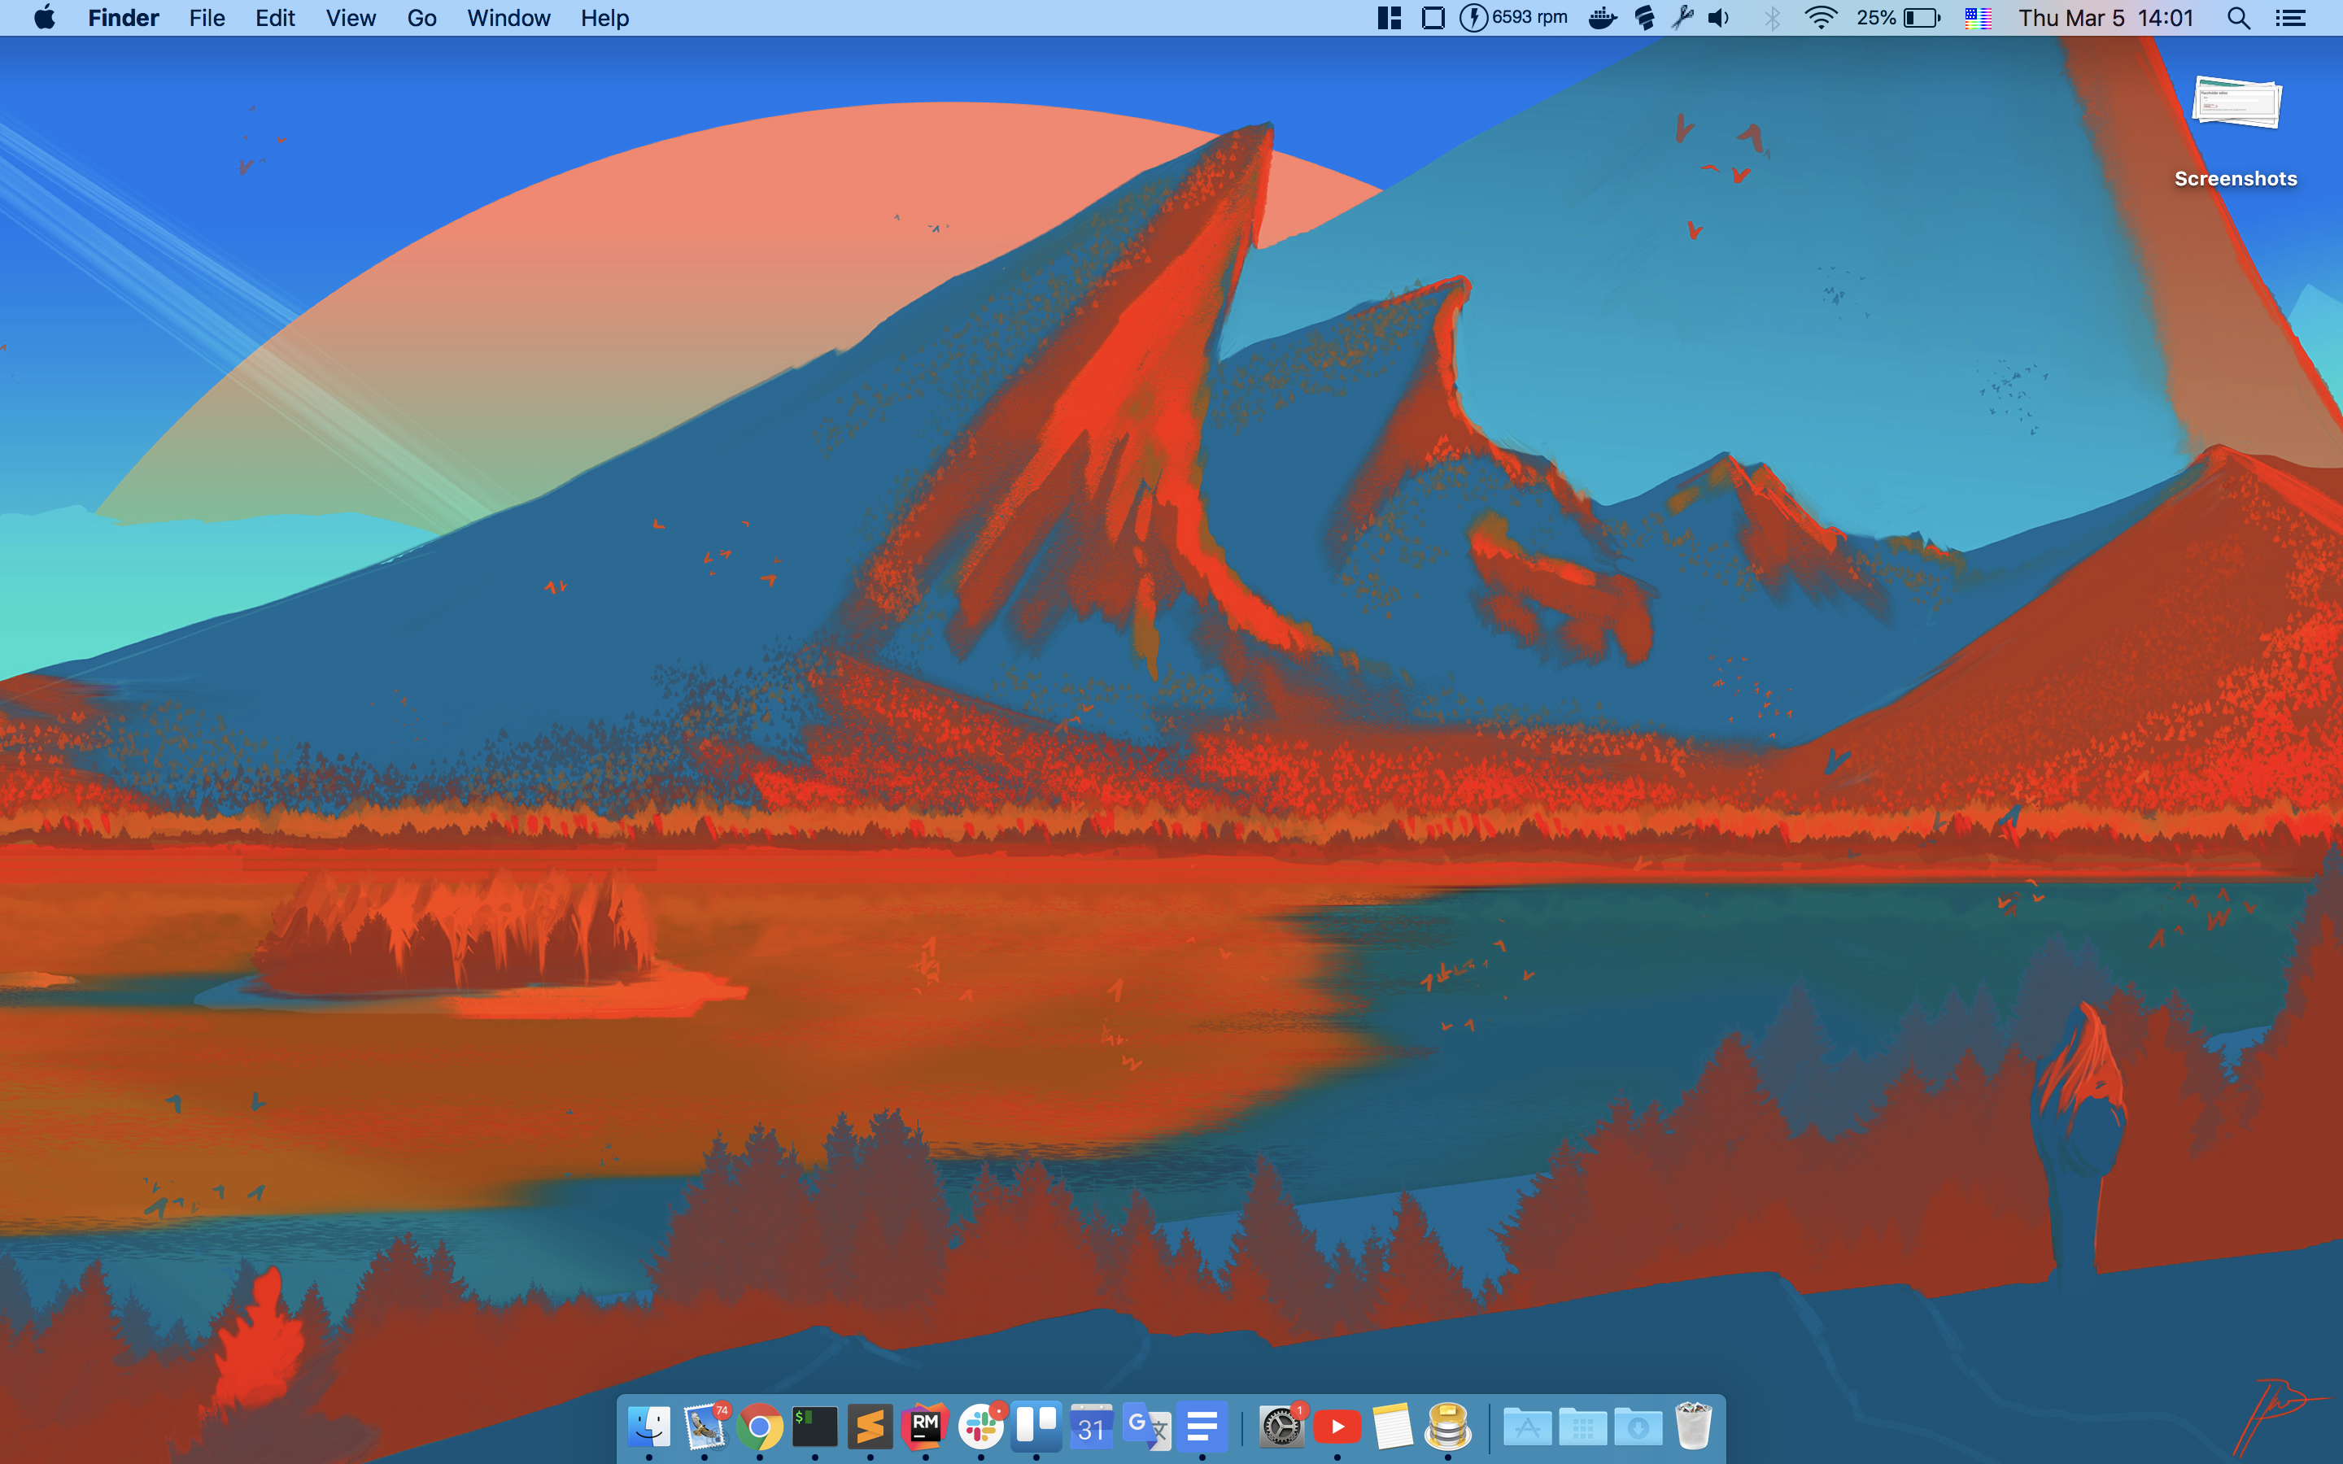Image resolution: width=2343 pixels, height=1464 pixels.
Task: Expand the Downloads stack in the Dock
Action: pyautogui.click(x=1637, y=1427)
